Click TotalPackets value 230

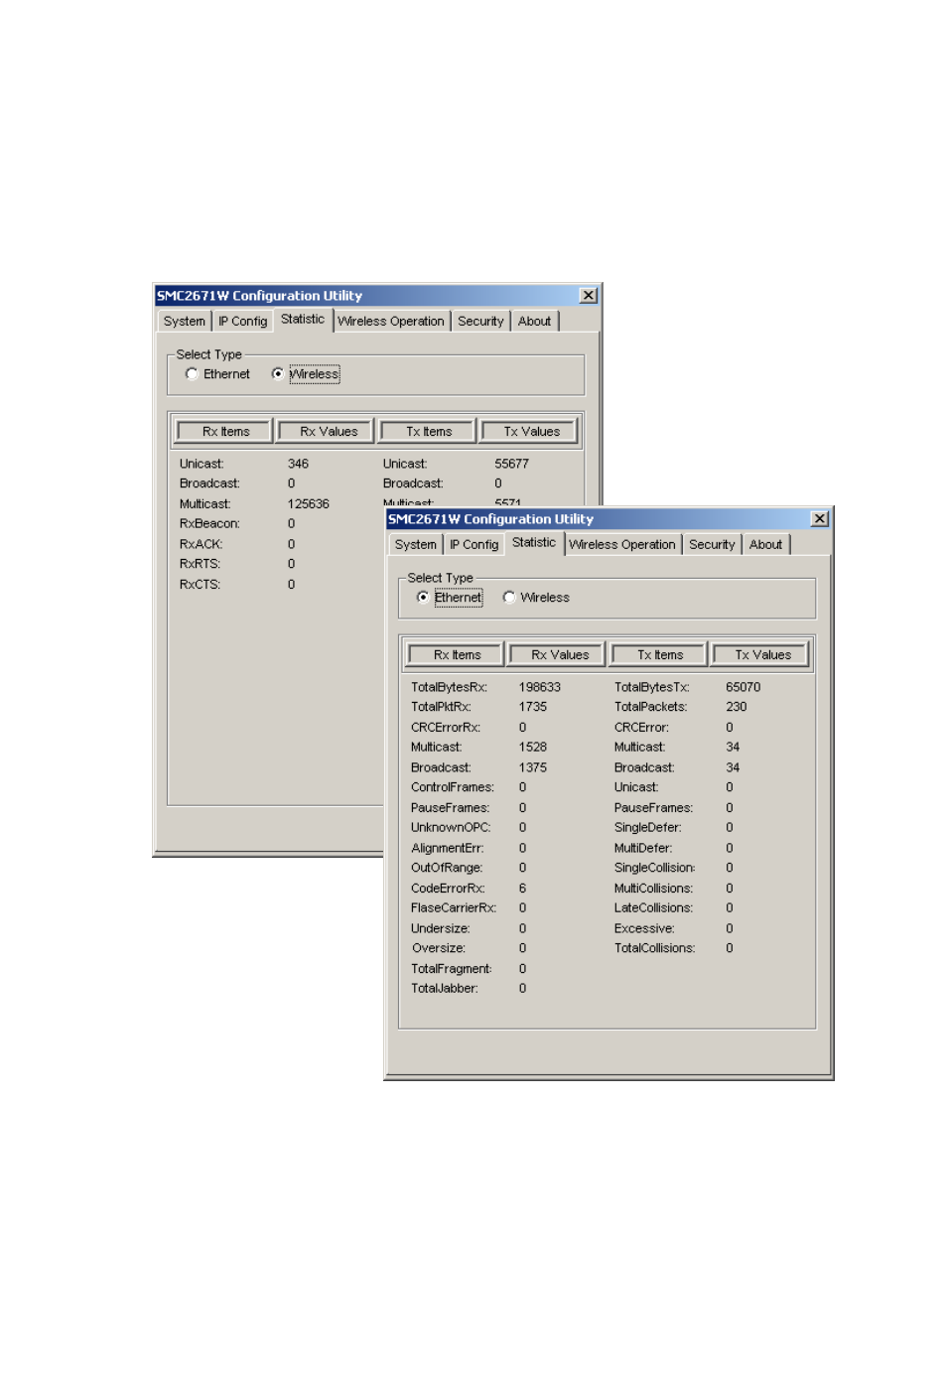[737, 707]
